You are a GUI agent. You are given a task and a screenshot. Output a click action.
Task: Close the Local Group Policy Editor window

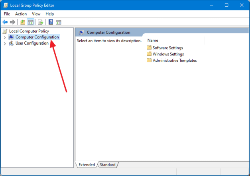point(242,5)
